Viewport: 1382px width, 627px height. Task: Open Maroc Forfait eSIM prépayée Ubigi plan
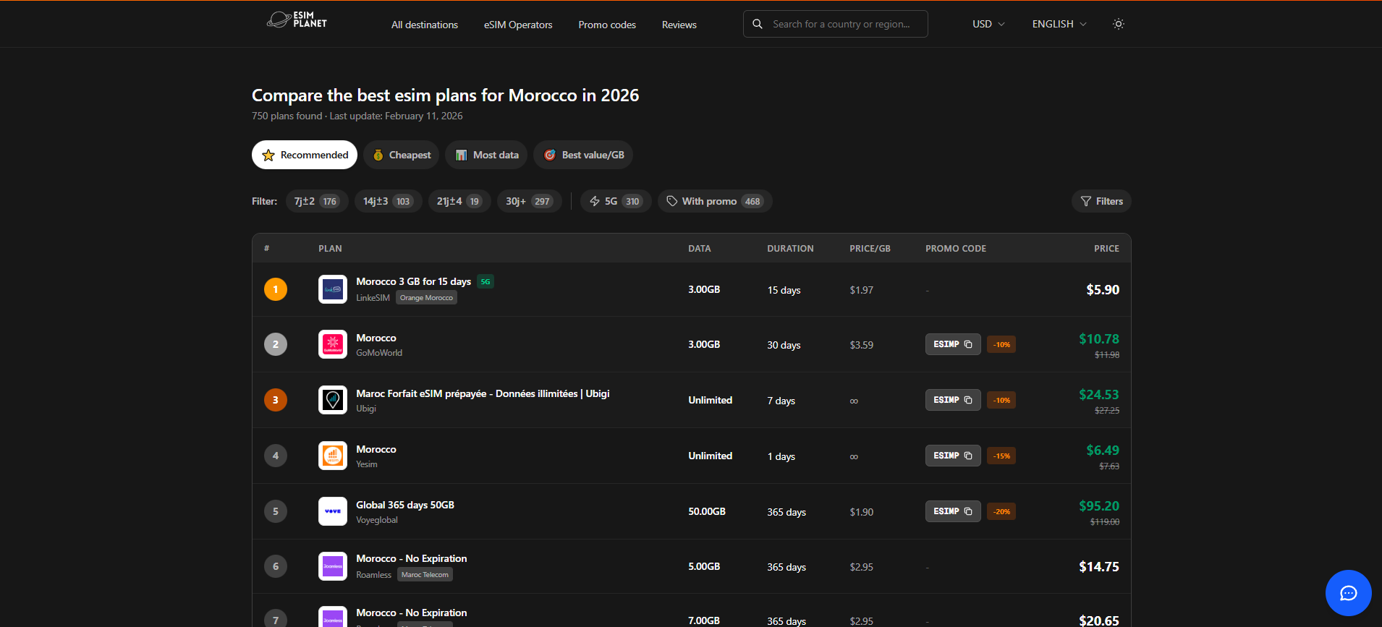click(x=483, y=393)
